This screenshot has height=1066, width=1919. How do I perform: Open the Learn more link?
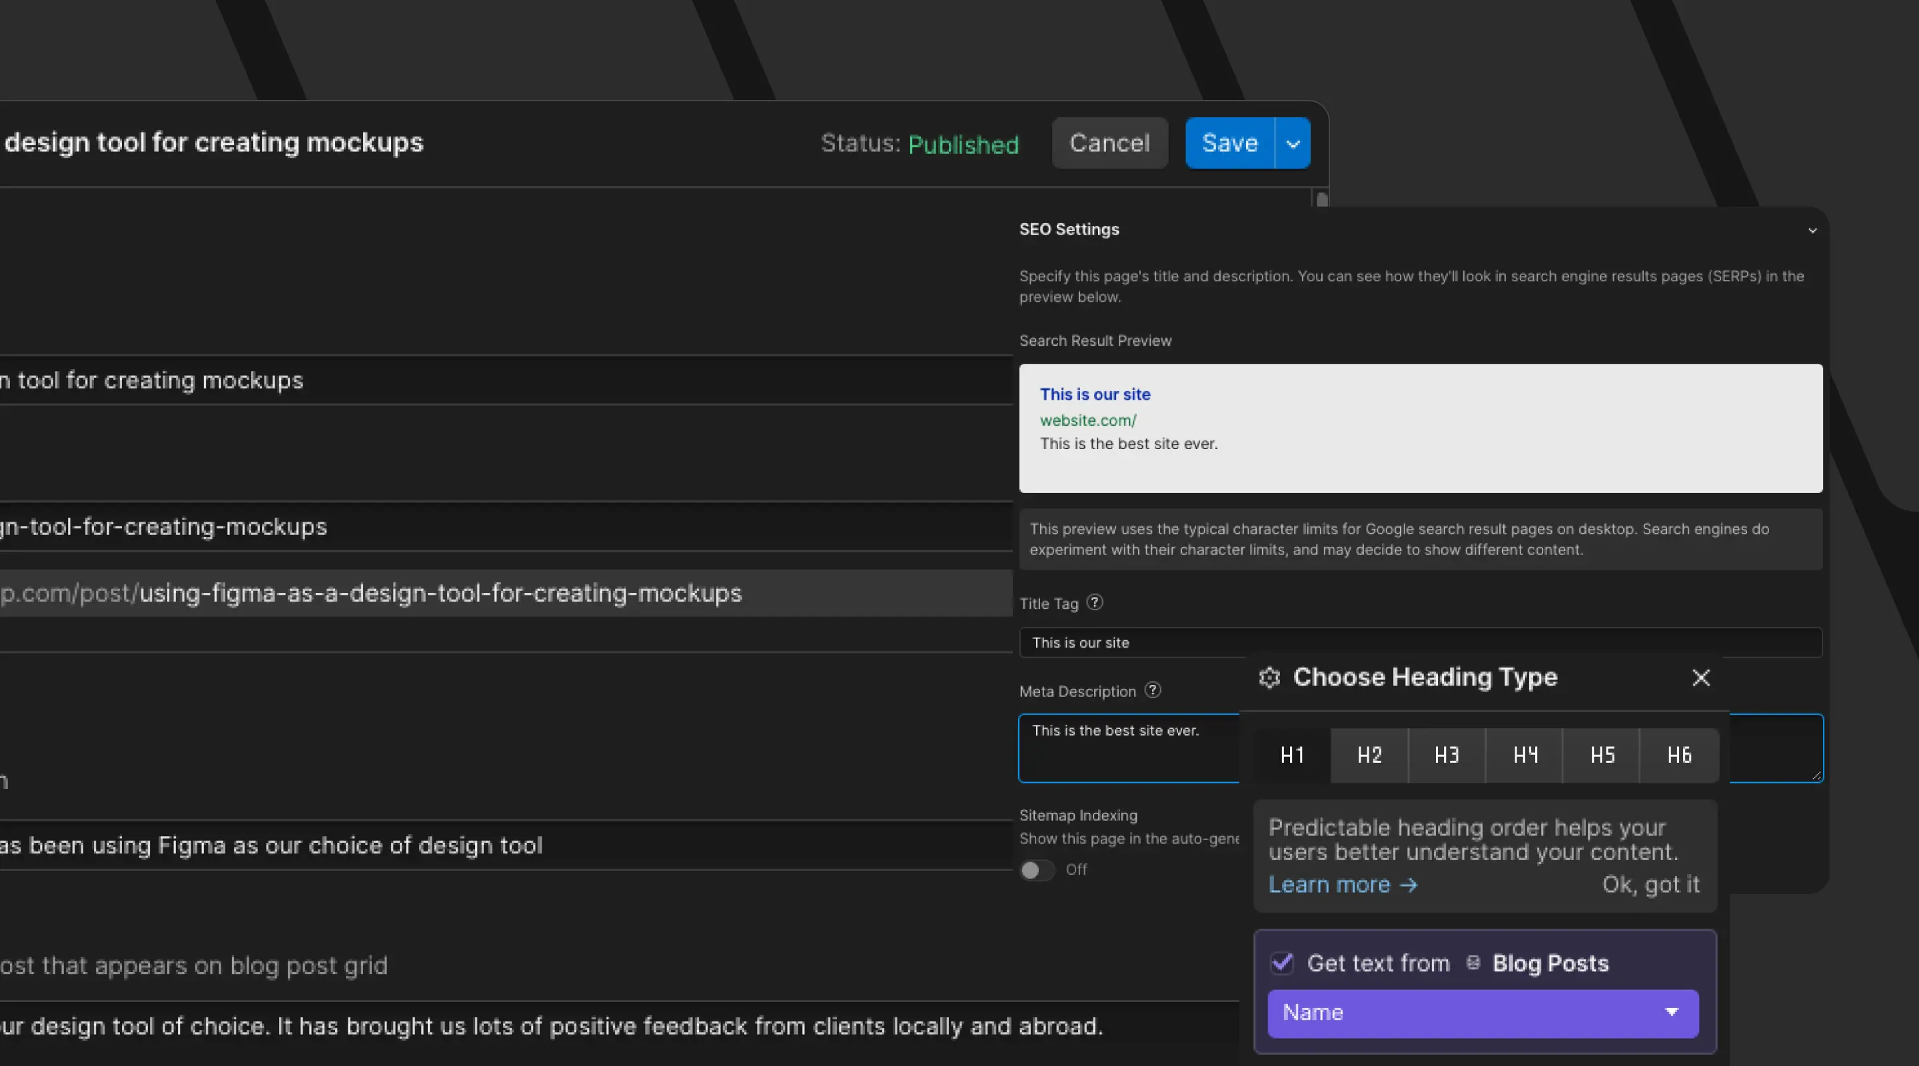pos(1343,885)
